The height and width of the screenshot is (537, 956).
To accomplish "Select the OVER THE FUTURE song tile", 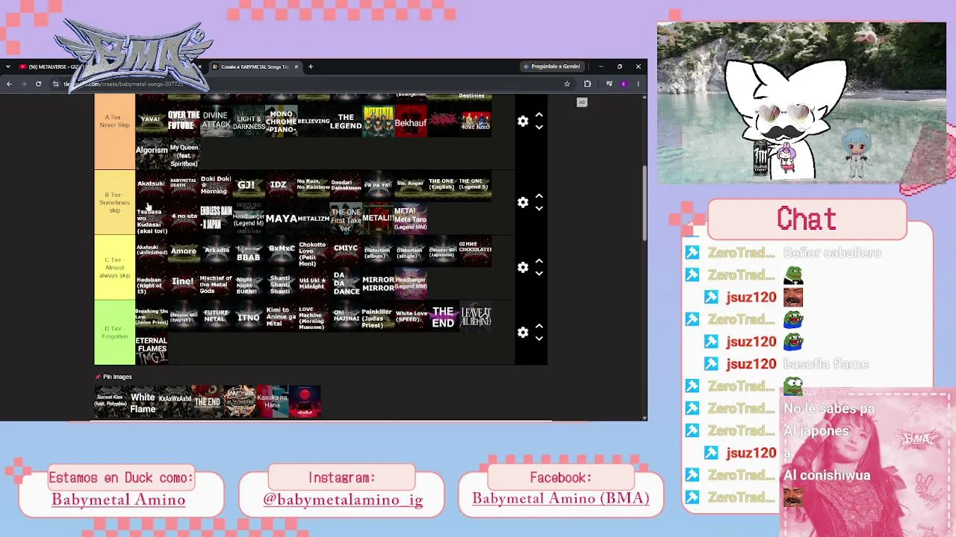I will [x=184, y=120].
